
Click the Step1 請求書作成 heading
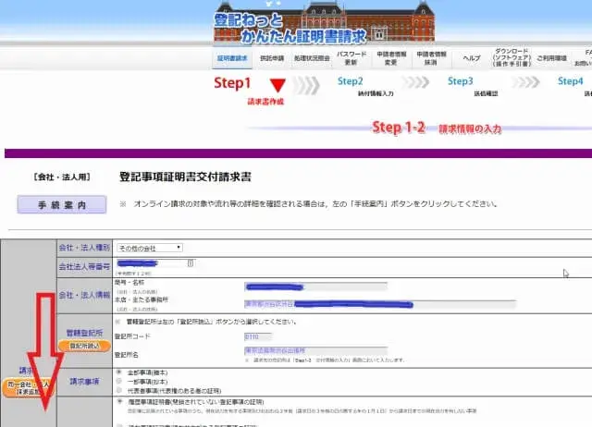(x=249, y=90)
